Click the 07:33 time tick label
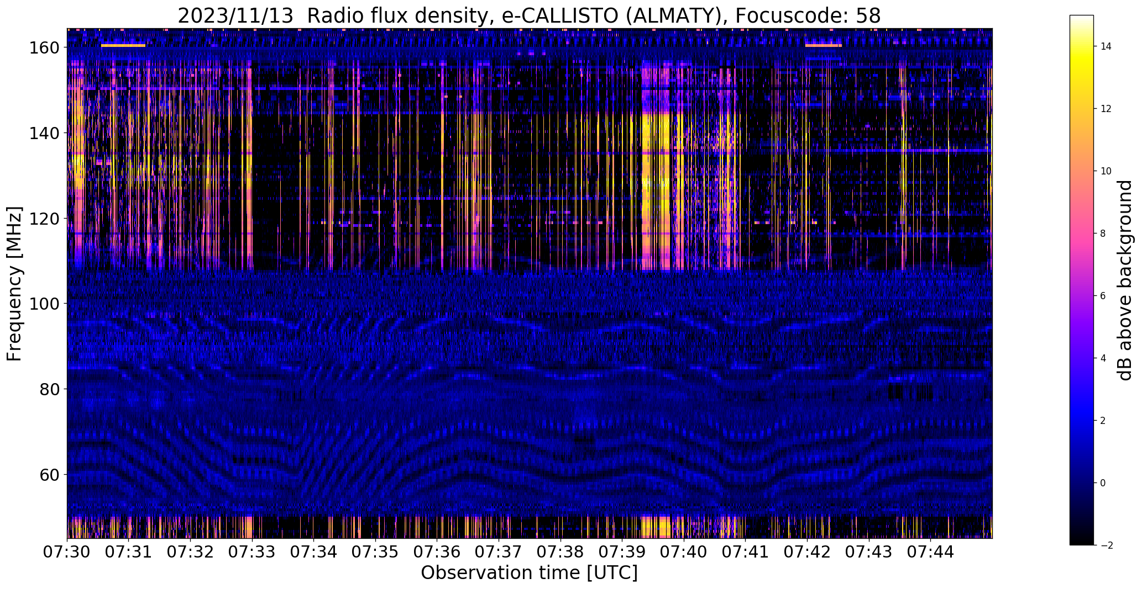Viewport: 1142px width, 589px height. (252, 551)
